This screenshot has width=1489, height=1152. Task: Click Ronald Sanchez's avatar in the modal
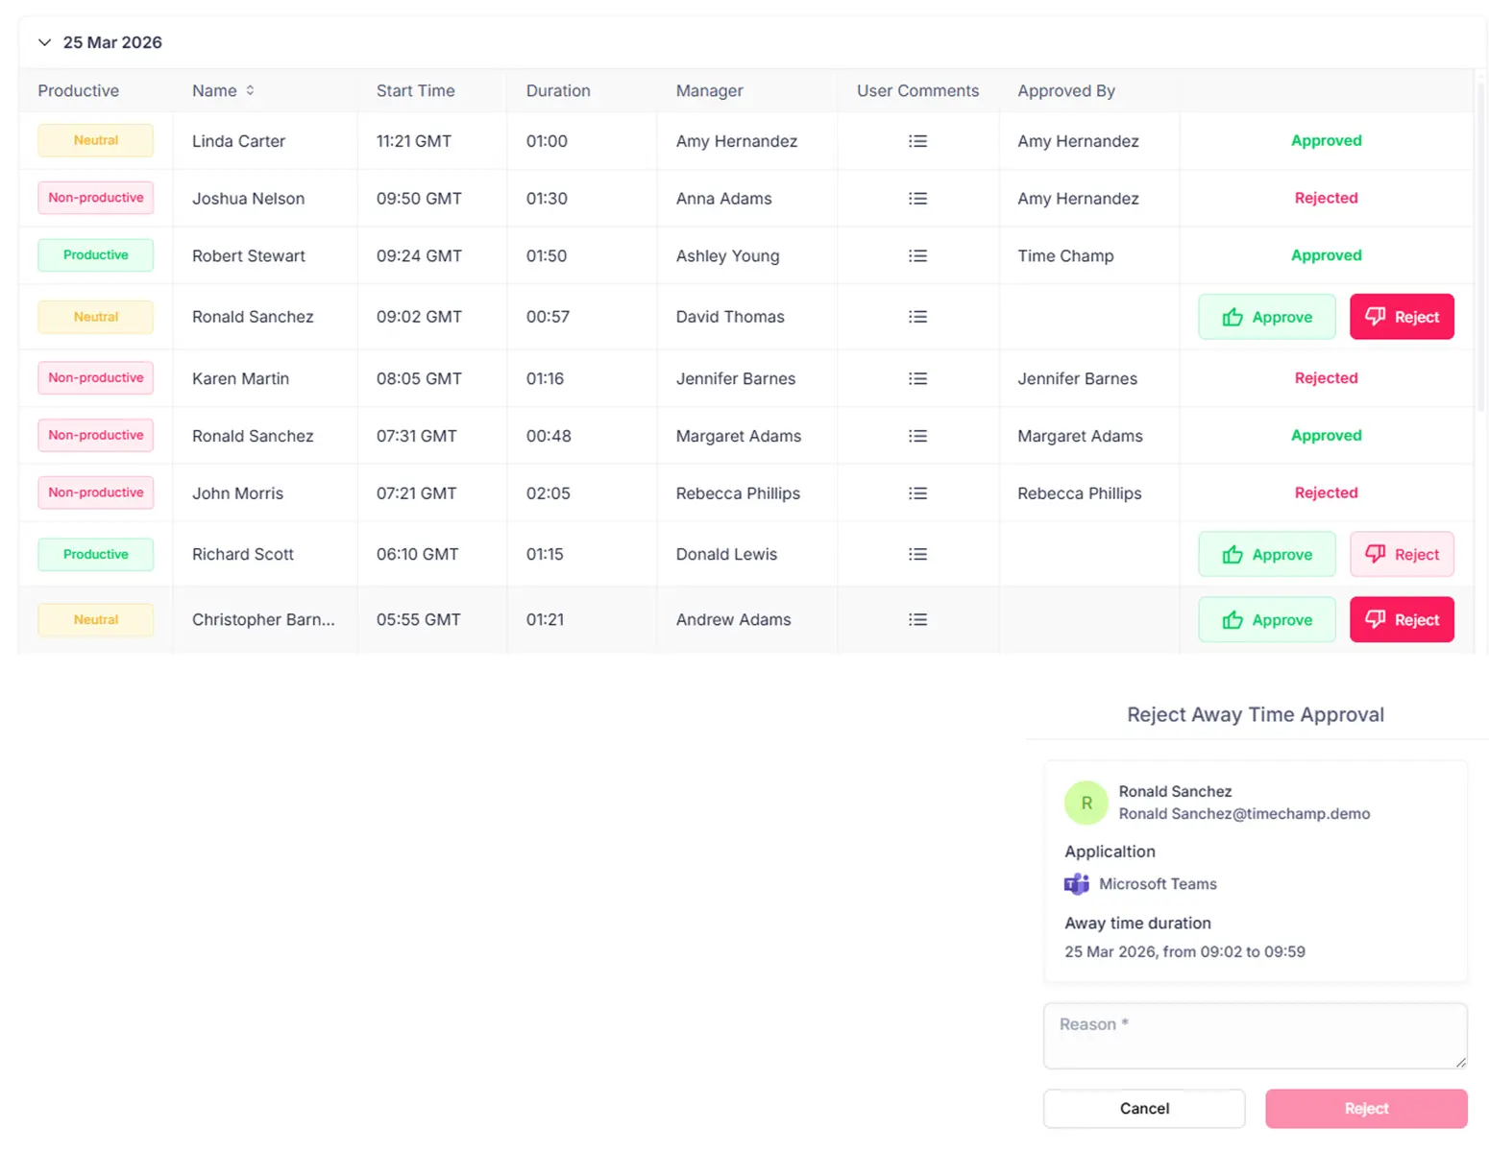(1086, 803)
